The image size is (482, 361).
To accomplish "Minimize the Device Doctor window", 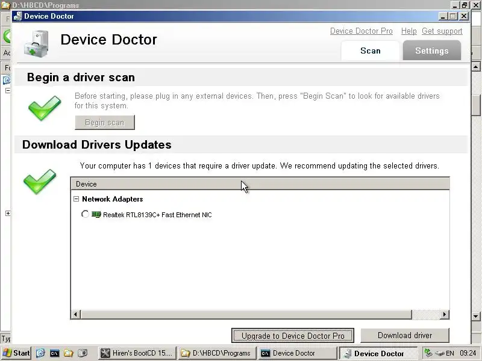I will (x=443, y=16).
